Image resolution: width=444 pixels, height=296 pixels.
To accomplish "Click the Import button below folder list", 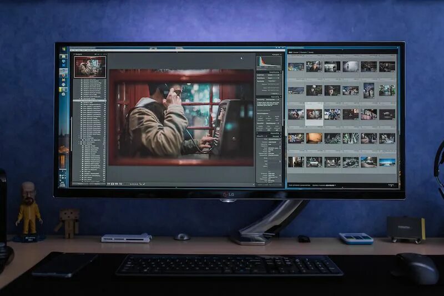I will click(80, 184).
